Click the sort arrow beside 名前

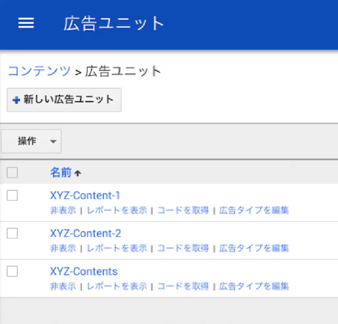(78, 173)
